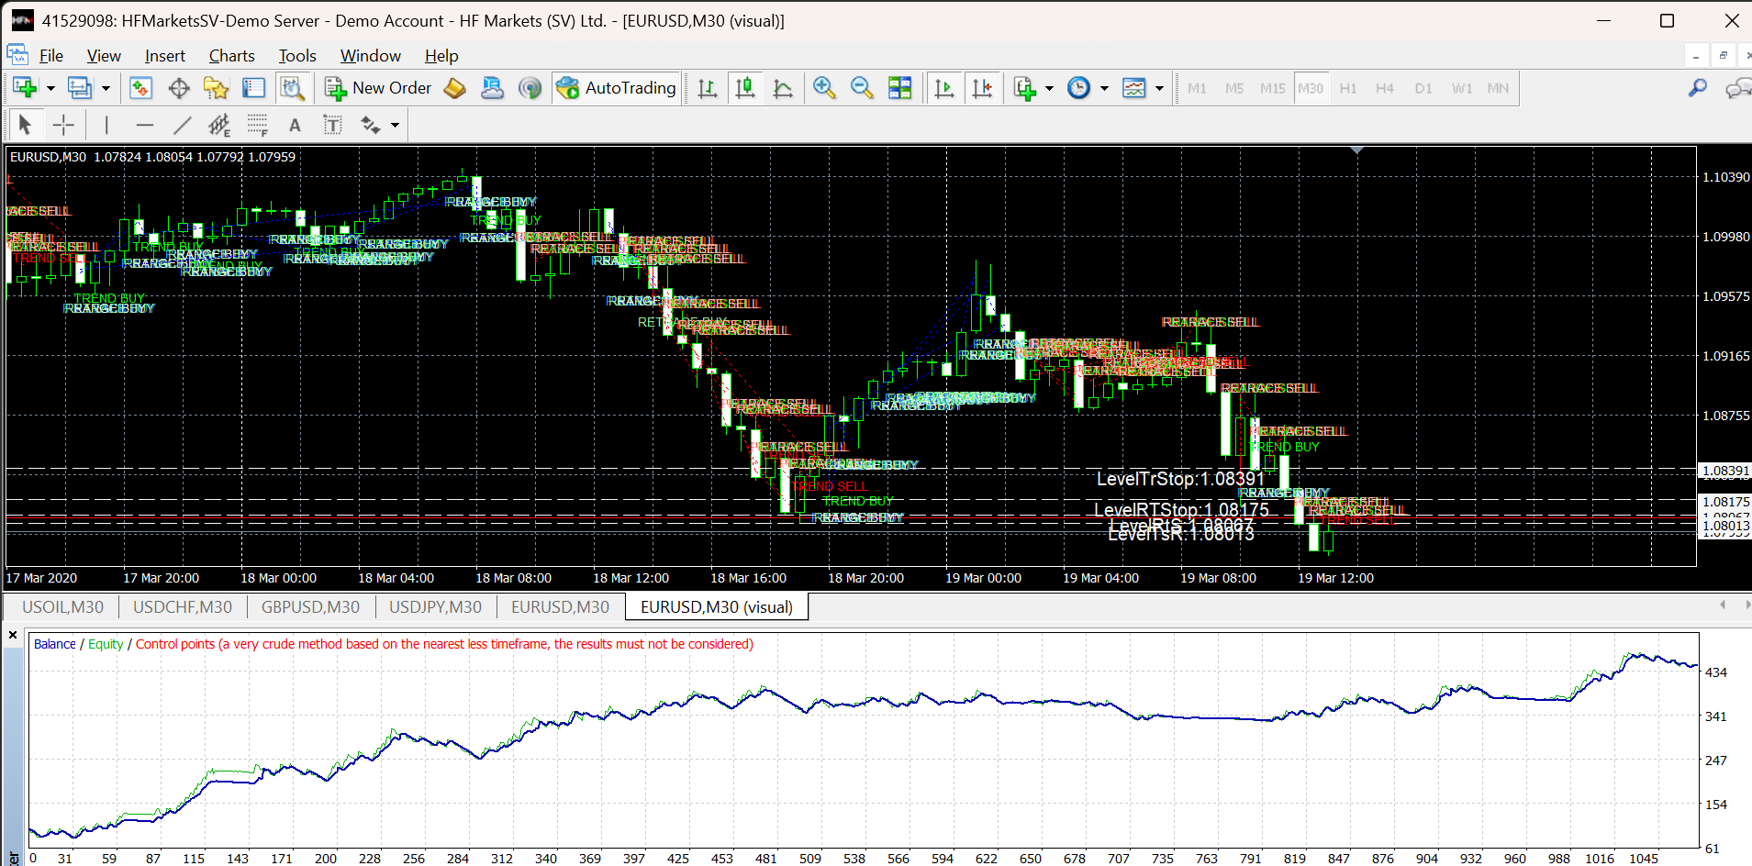Open the Charts menu
The width and height of the screenshot is (1752, 866).
[231, 56]
